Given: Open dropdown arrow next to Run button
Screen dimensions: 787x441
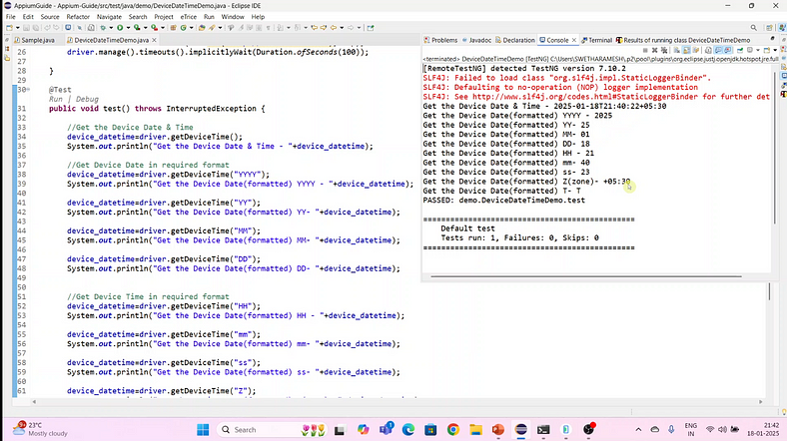Looking at the screenshot, I should pos(128,28).
